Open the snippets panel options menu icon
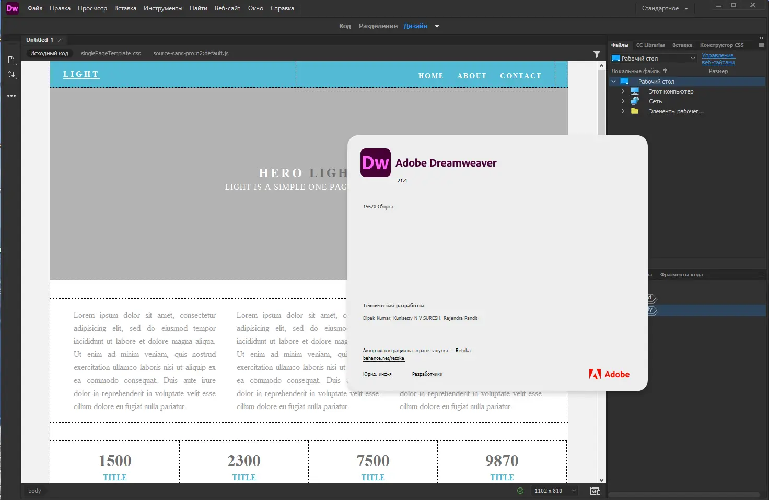The height and width of the screenshot is (500, 769). tap(761, 274)
